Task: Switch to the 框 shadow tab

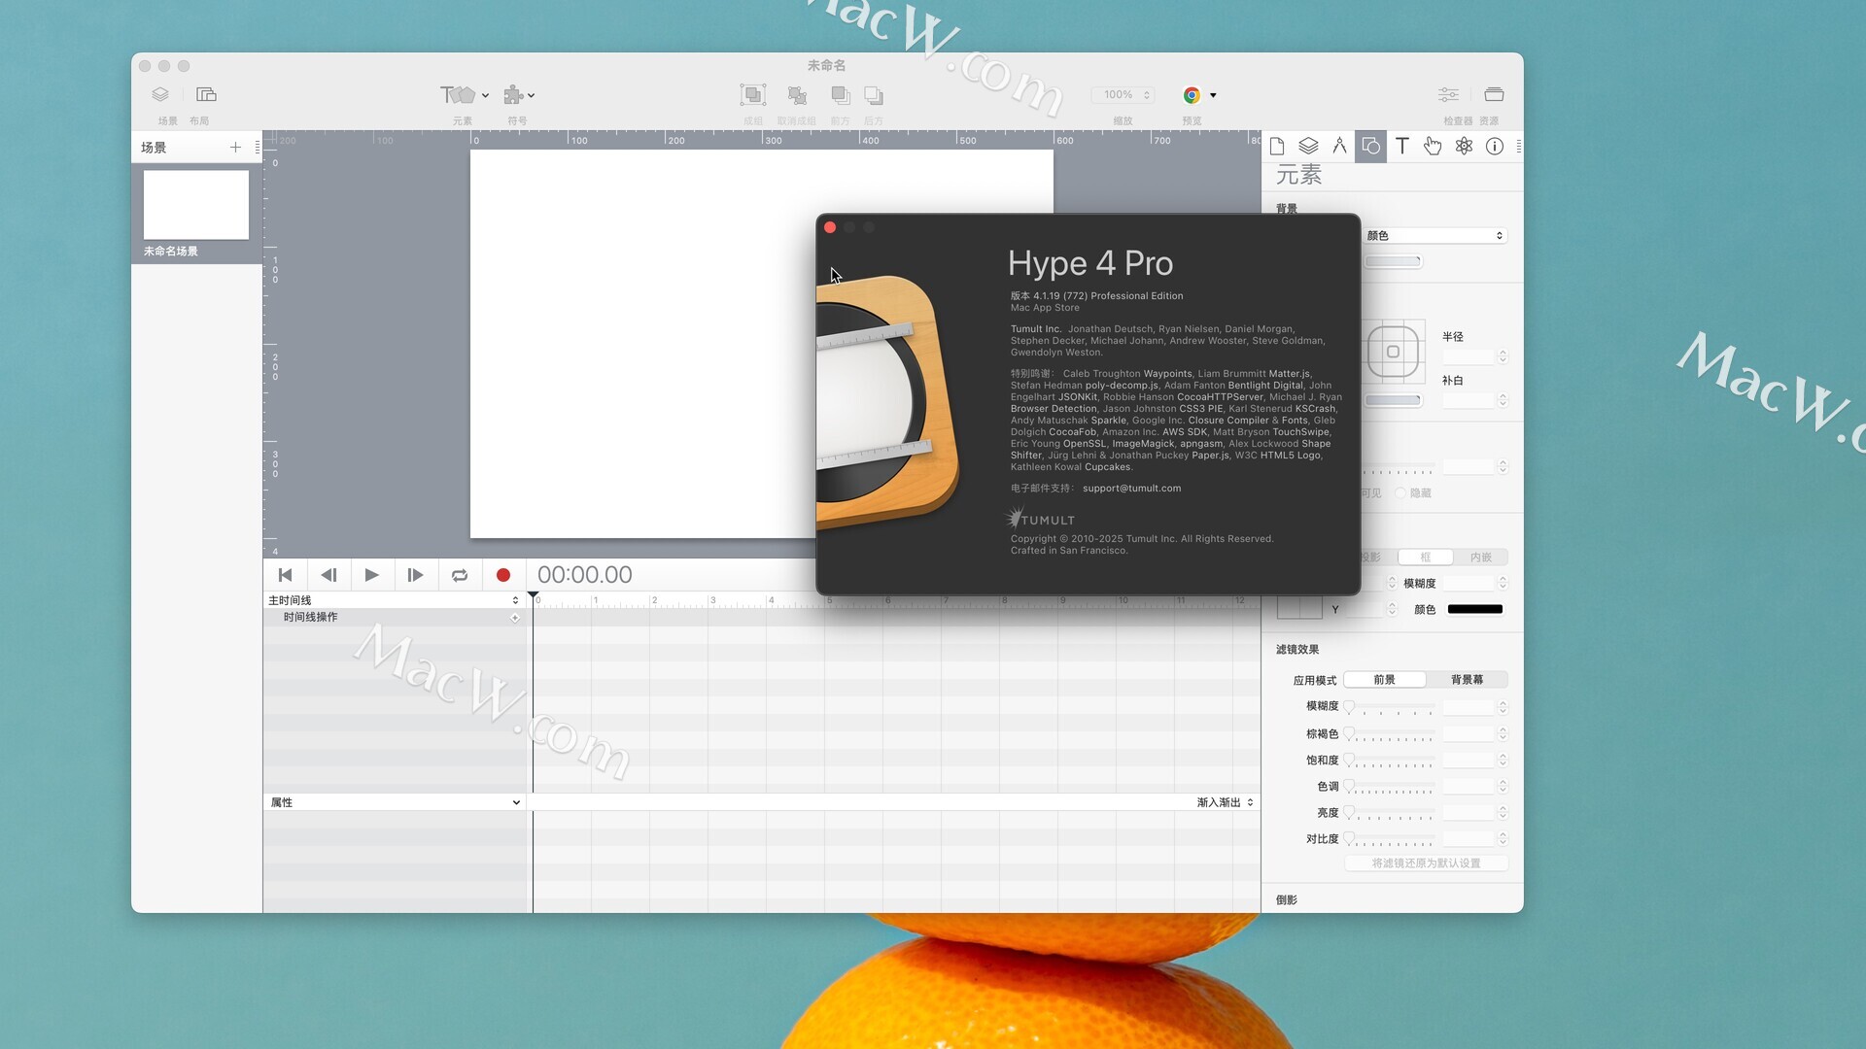Action: [x=1426, y=558]
